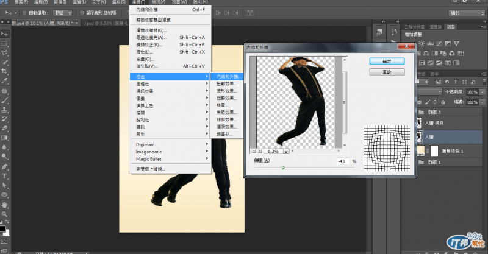Select the Lasso tool
This screenshot has width=488, height=254.
(4, 53)
